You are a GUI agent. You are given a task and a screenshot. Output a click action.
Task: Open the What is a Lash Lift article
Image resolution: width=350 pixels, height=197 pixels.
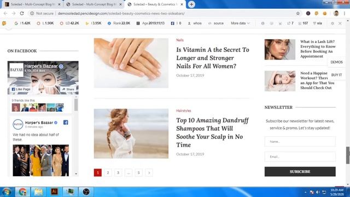(318, 49)
